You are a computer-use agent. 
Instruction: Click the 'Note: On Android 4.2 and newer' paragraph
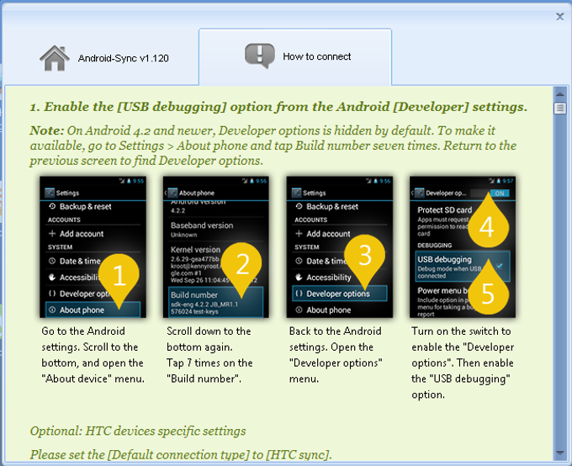pos(273,146)
